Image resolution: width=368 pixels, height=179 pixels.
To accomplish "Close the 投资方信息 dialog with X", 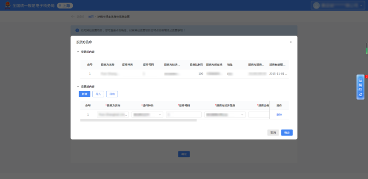I will (291, 42).
